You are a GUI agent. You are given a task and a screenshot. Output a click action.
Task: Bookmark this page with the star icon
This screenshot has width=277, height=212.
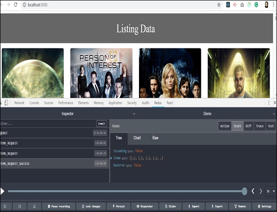[219, 5]
